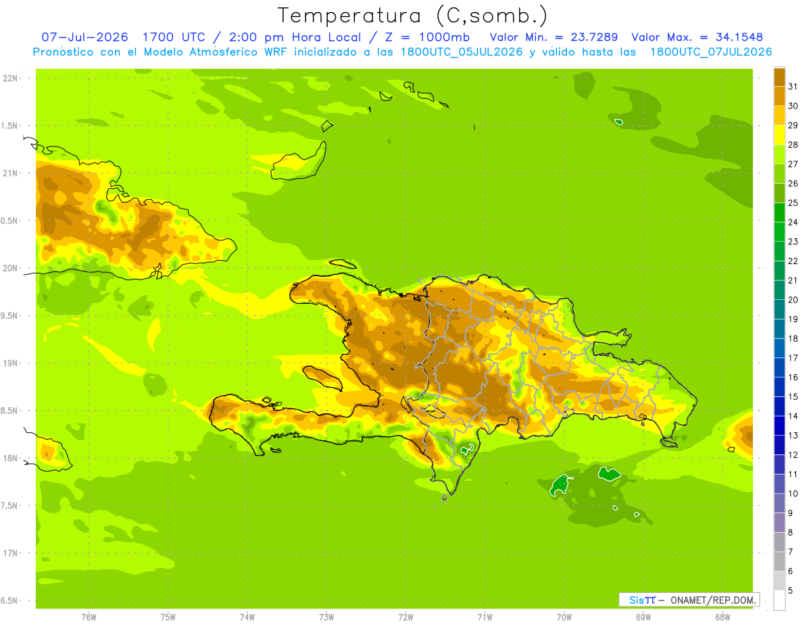Image resolution: width=811 pixels, height=626 pixels.
Task: Click the latitude tick "8.5N"
Action: [x=9, y=411]
